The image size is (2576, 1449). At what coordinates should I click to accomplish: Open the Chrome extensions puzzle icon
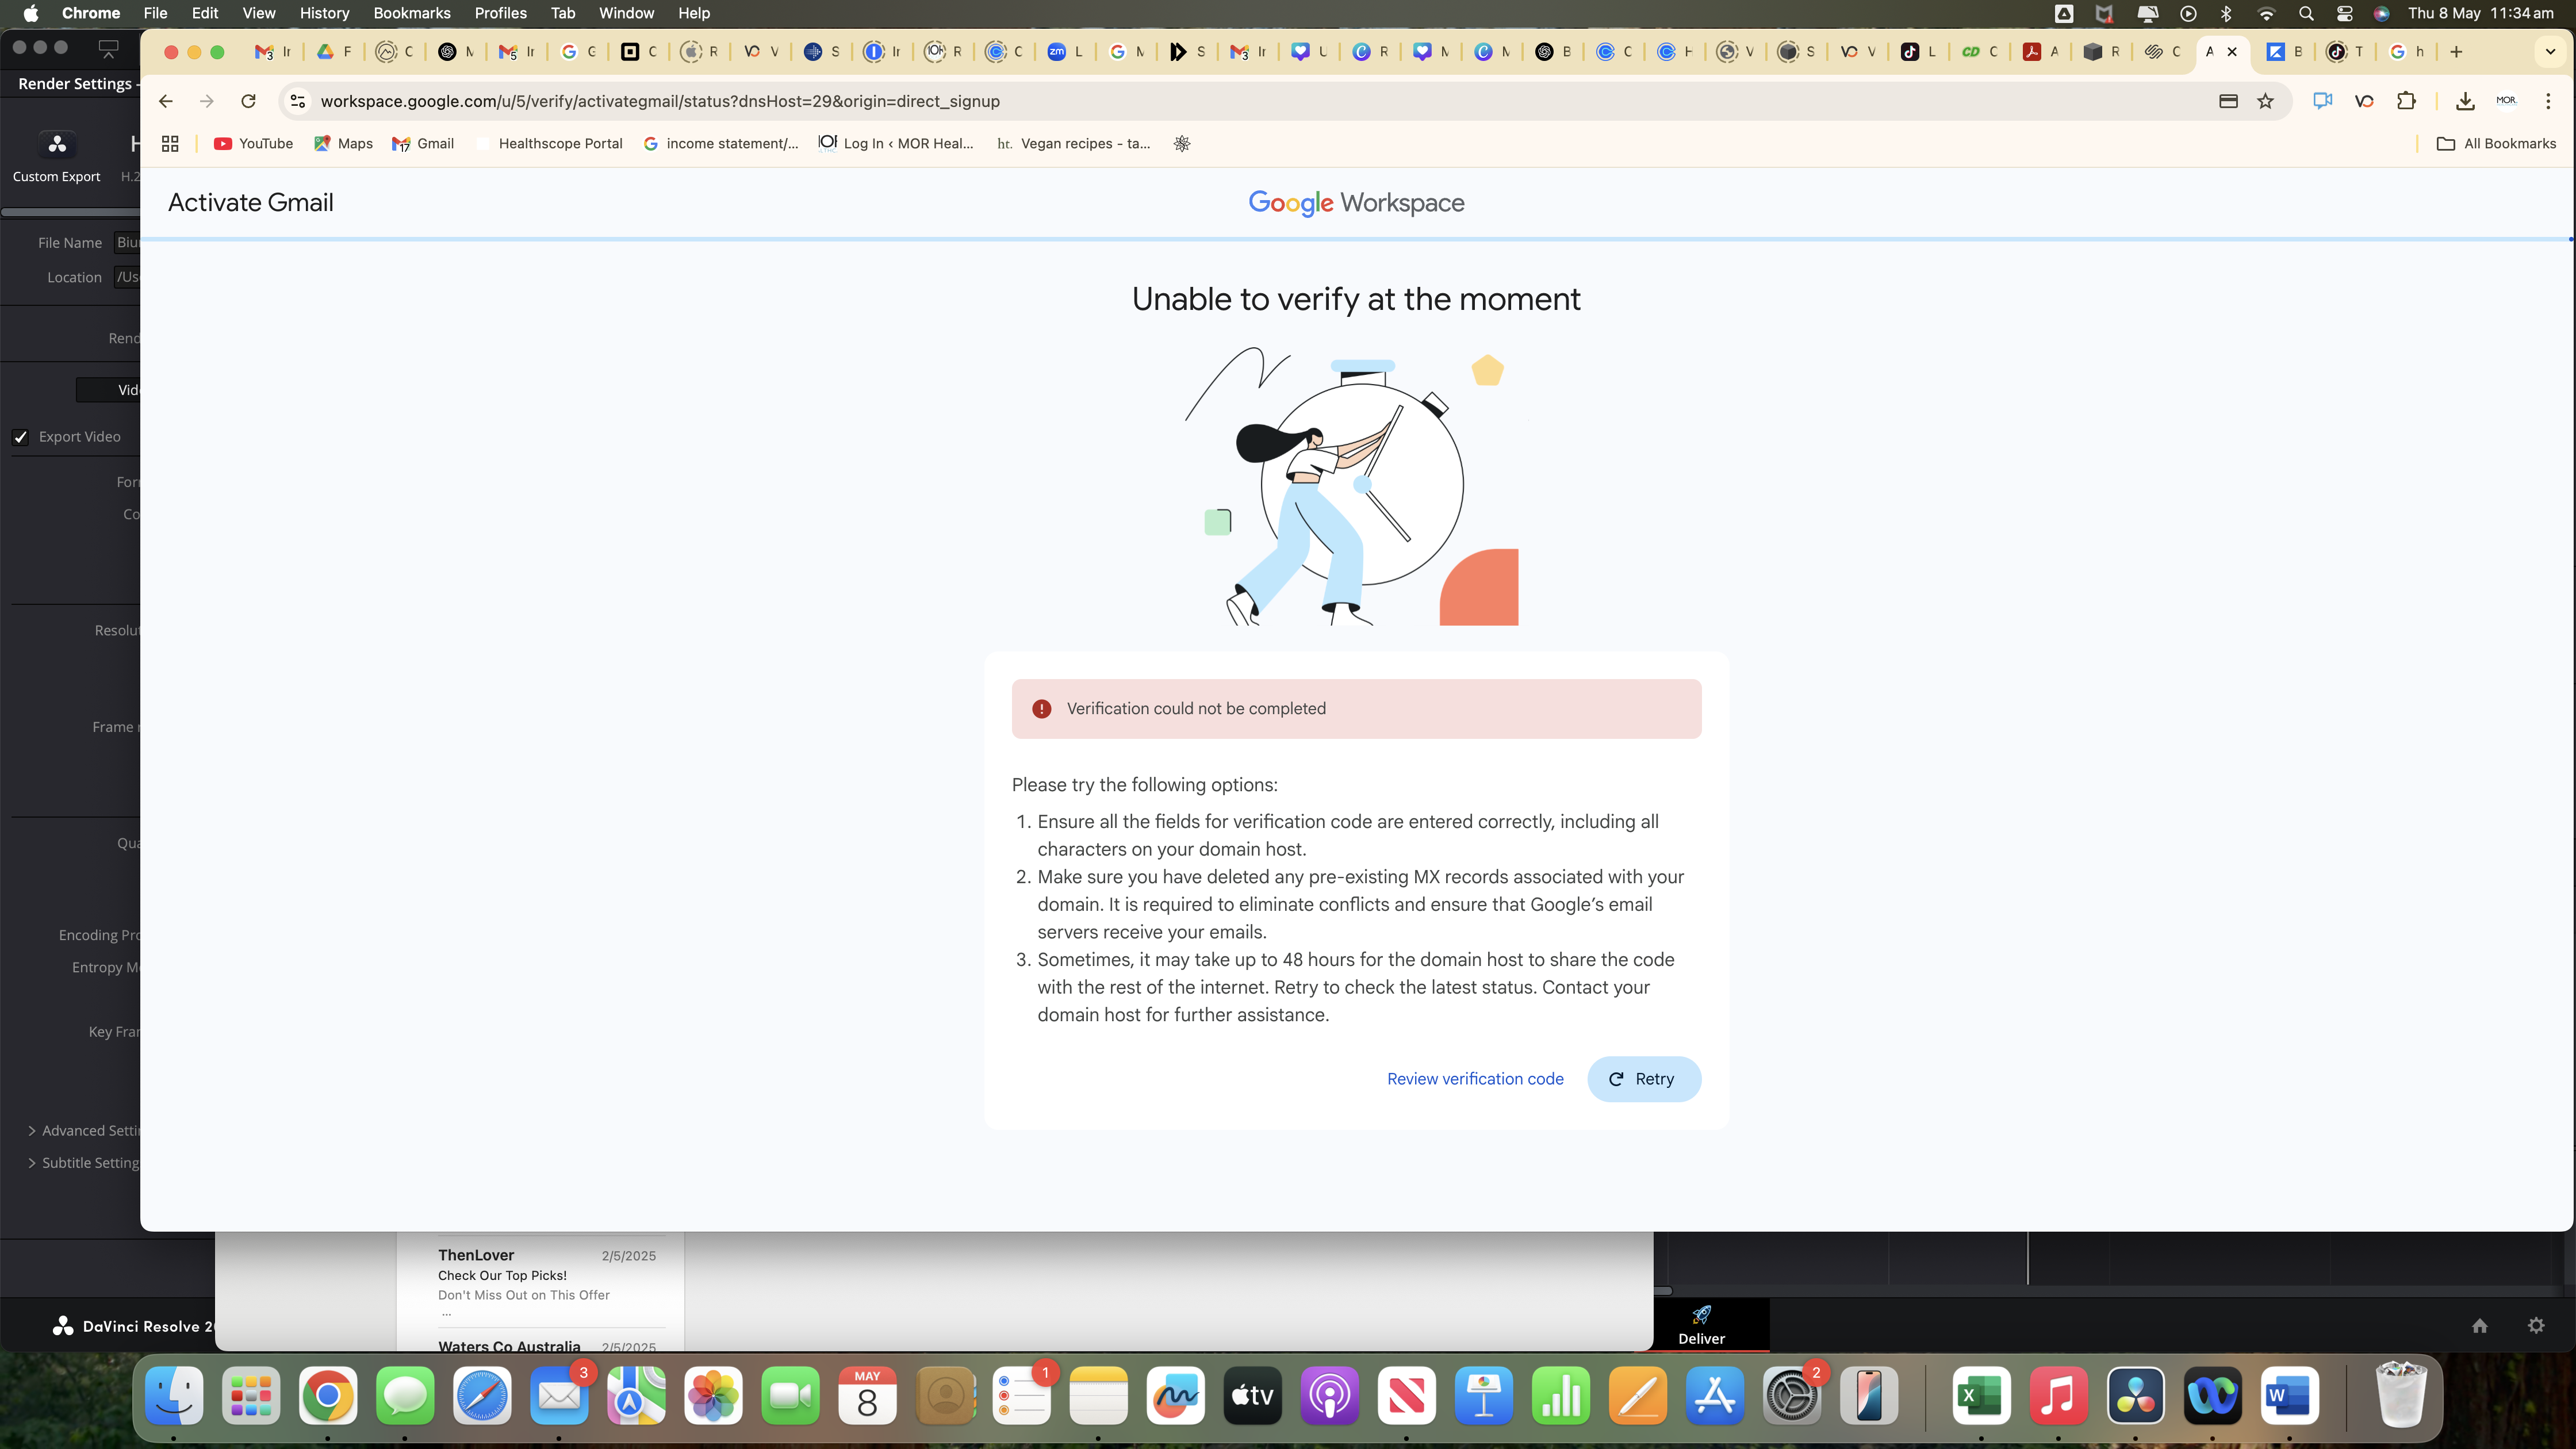pyautogui.click(x=2406, y=101)
